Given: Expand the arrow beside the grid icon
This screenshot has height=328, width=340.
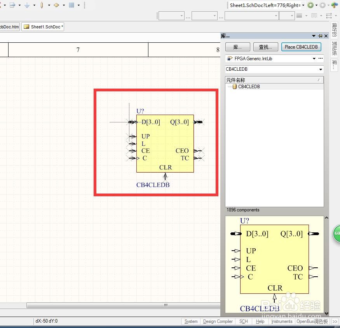Looking at the screenshot, I should click(x=78, y=5).
